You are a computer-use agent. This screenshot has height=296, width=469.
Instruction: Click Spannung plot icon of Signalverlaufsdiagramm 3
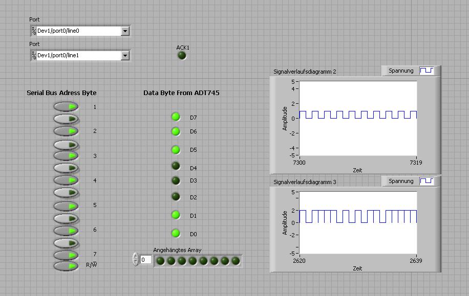coord(427,181)
